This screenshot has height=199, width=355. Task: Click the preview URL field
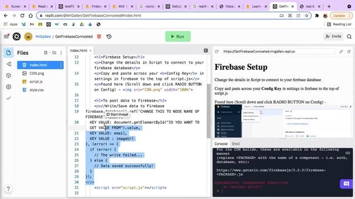[x=278, y=51]
